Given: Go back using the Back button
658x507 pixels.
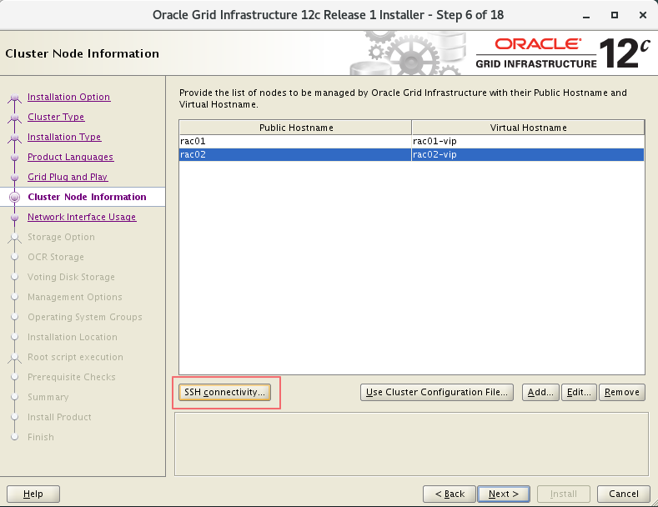Looking at the screenshot, I should [450, 494].
